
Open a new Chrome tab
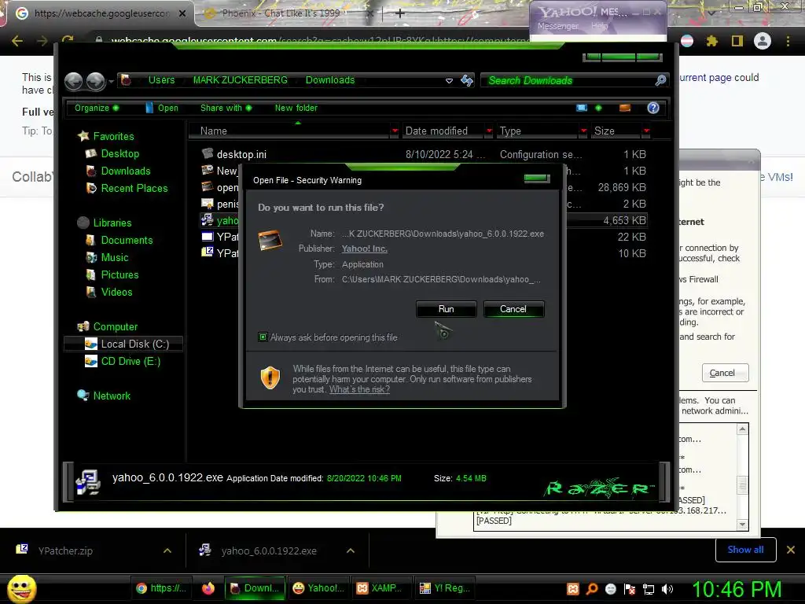click(400, 13)
